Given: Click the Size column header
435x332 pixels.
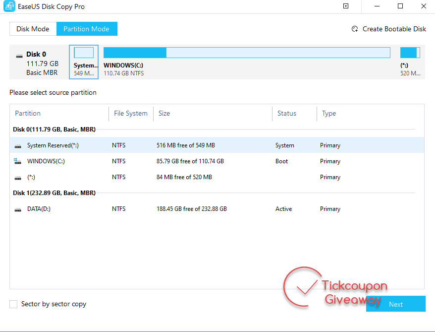Looking at the screenshot, I should (x=164, y=113).
